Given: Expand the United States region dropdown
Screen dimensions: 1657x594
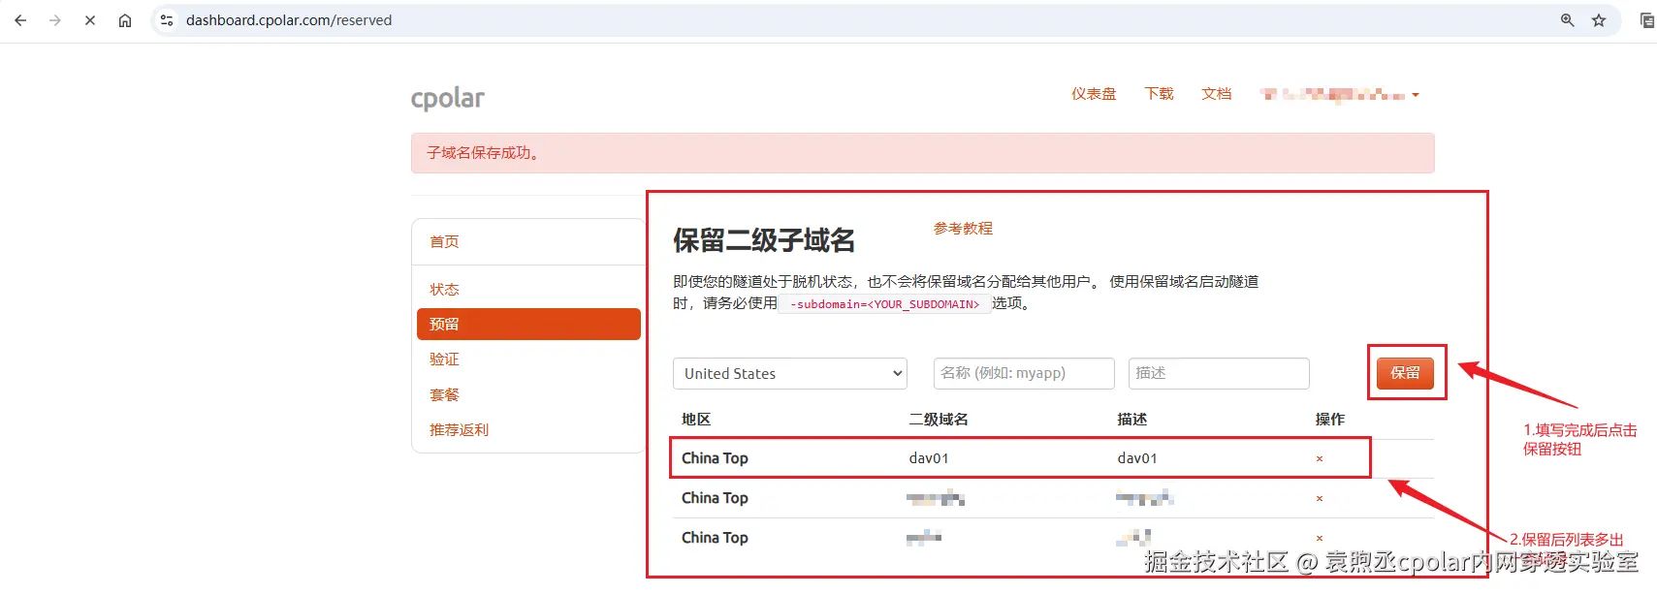Looking at the screenshot, I should coord(790,373).
